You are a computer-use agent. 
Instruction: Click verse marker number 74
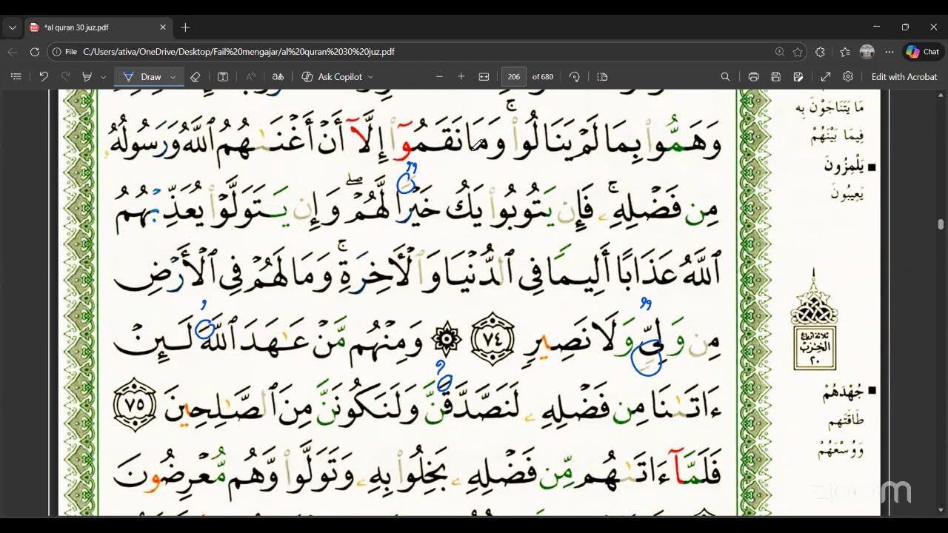point(493,340)
